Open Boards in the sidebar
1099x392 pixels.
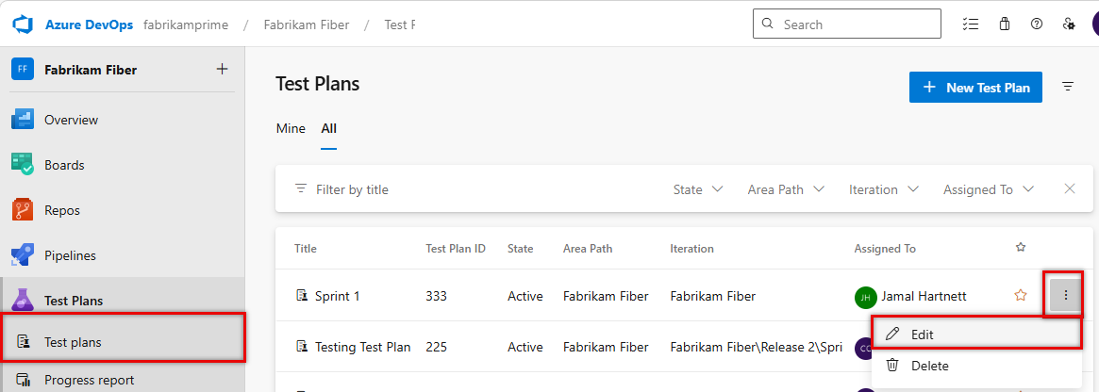(63, 165)
